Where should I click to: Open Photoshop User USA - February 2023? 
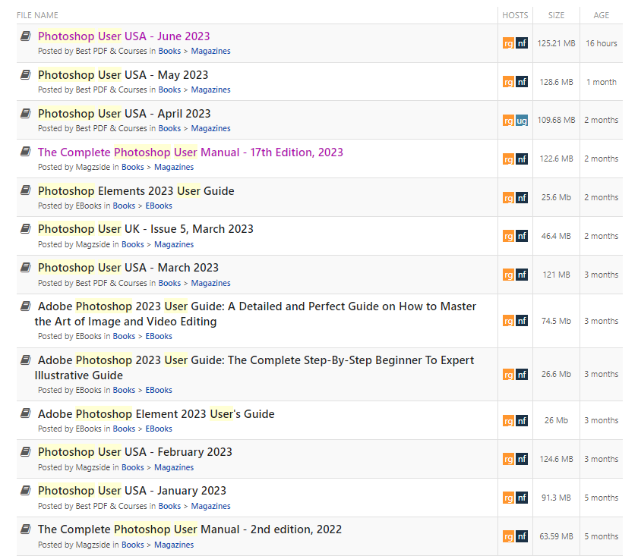point(135,452)
